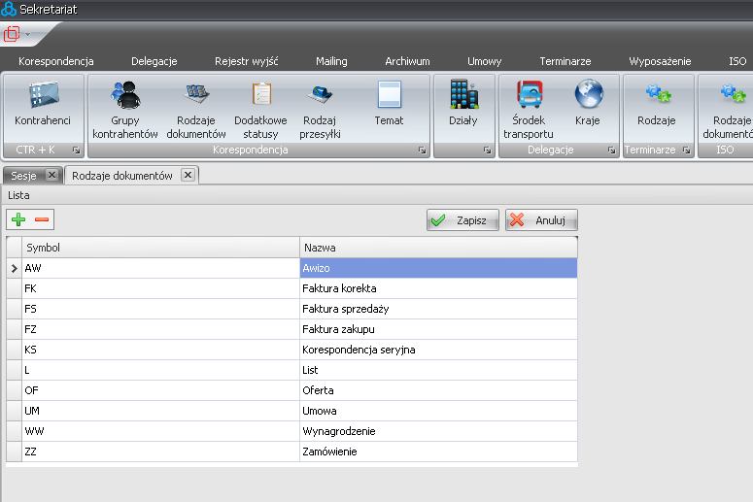Image resolution: width=753 pixels, height=502 pixels.
Task: Open Środek transportu
Action: pyautogui.click(x=529, y=110)
